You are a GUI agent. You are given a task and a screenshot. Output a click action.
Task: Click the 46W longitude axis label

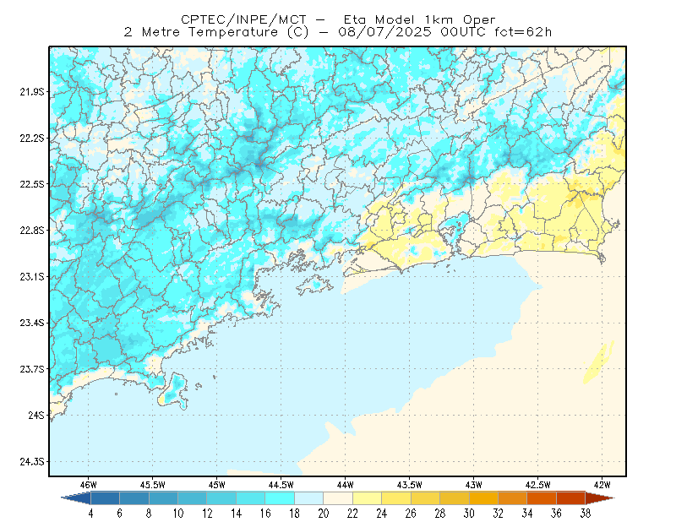(89, 485)
